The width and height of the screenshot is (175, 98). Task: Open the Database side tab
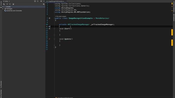tap(174, 17)
